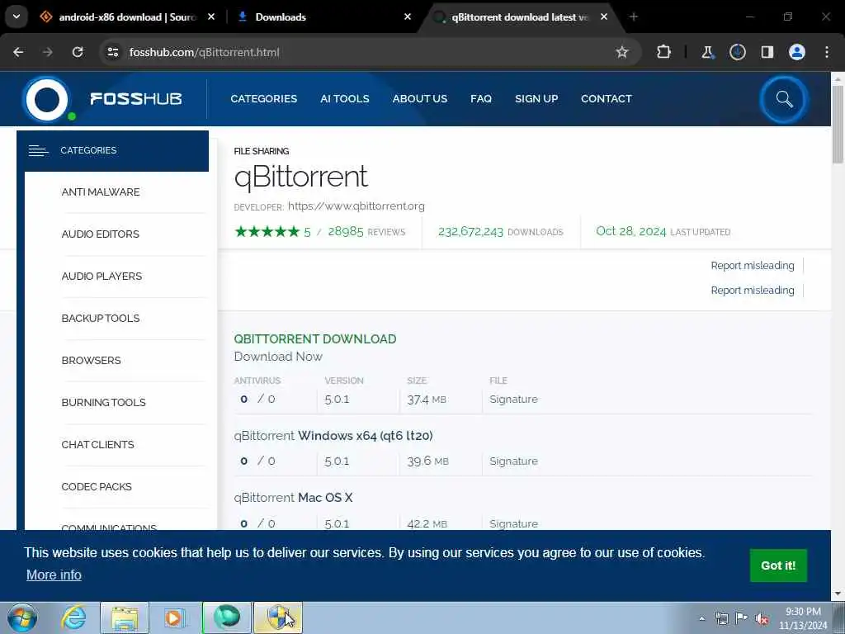845x634 pixels.
Task: Open CODEC PACKS category
Action: (x=97, y=486)
